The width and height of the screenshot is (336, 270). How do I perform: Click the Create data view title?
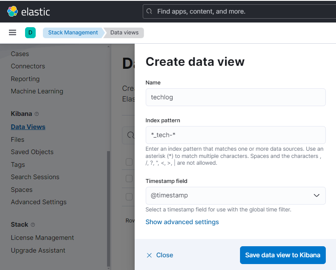[x=195, y=62]
